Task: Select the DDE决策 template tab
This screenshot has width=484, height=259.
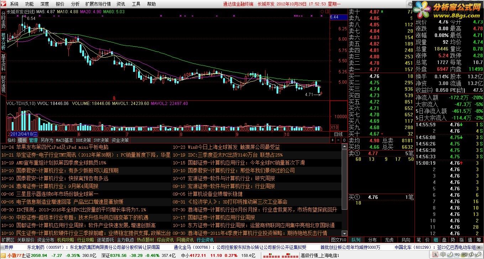Action: pyautogui.click(x=83, y=140)
